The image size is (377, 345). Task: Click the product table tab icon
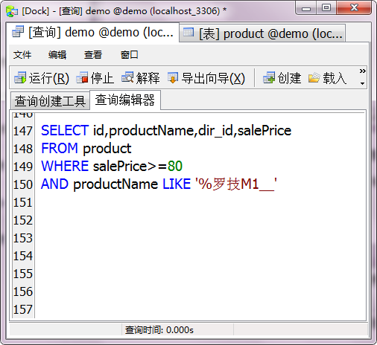(x=188, y=33)
